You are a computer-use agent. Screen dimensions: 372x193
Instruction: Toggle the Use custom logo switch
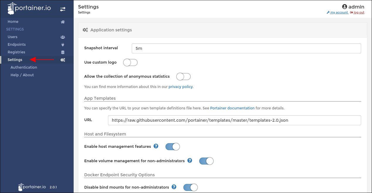(130, 62)
